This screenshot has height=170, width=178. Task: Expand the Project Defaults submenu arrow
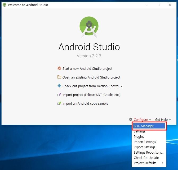point(162,163)
